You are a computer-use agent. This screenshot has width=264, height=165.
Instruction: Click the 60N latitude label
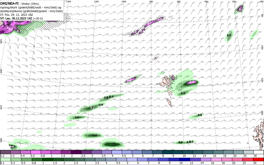[1, 140]
